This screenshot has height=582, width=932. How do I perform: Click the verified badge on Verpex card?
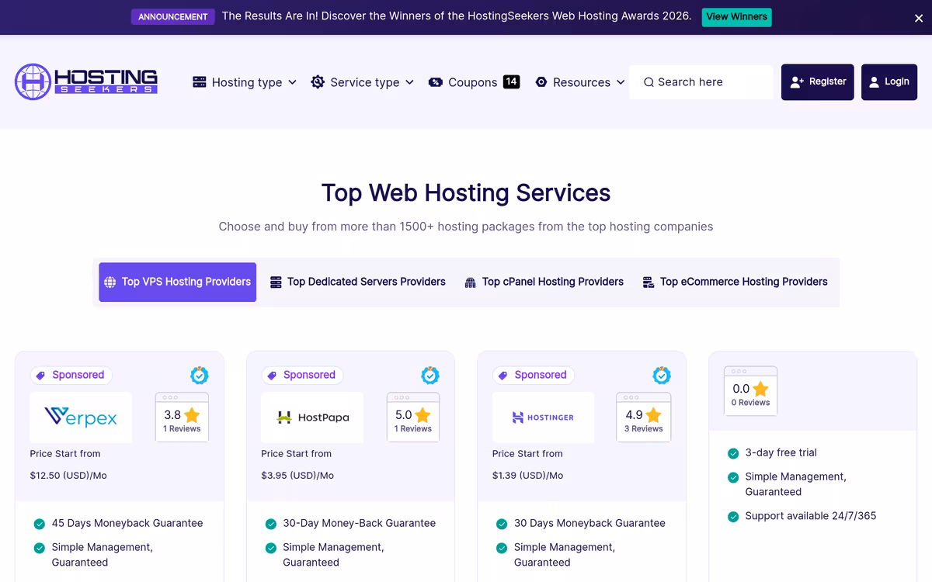tap(200, 375)
